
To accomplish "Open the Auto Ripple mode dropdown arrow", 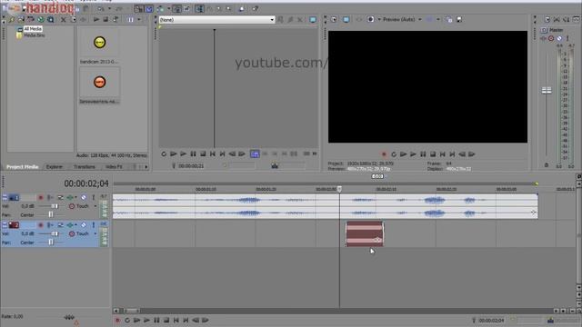I will [x=169, y=9].
